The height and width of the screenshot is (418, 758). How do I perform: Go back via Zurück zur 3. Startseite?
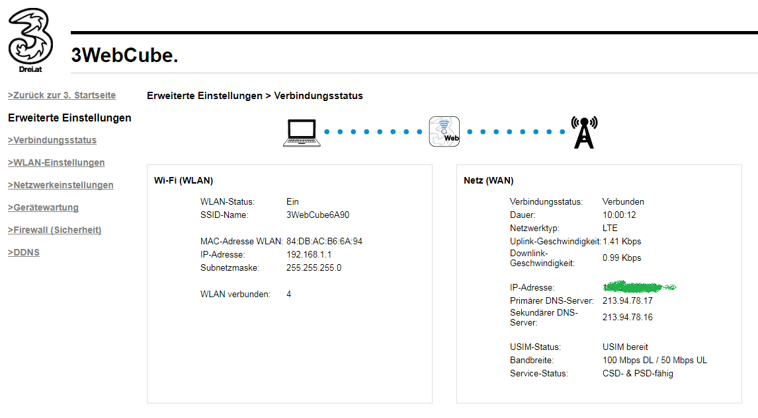tap(62, 95)
